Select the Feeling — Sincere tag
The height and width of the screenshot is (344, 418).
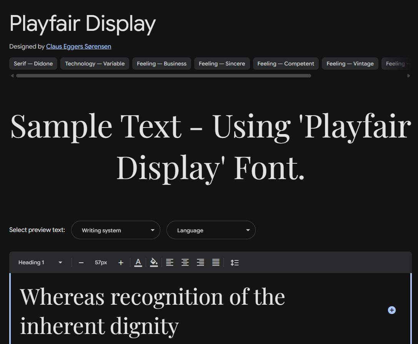222,64
